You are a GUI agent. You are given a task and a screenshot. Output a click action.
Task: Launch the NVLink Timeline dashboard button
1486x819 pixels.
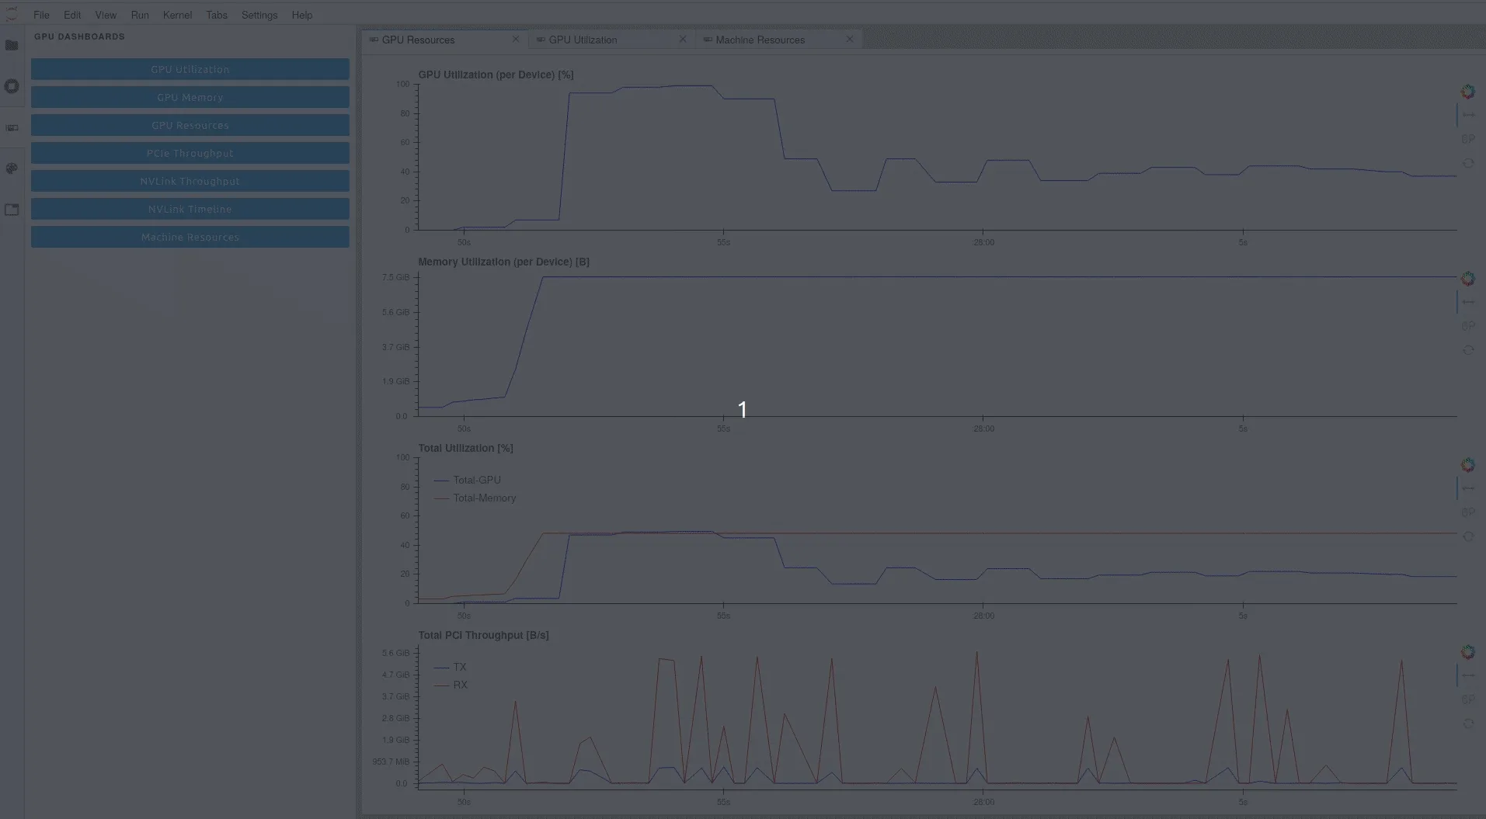[x=190, y=209]
